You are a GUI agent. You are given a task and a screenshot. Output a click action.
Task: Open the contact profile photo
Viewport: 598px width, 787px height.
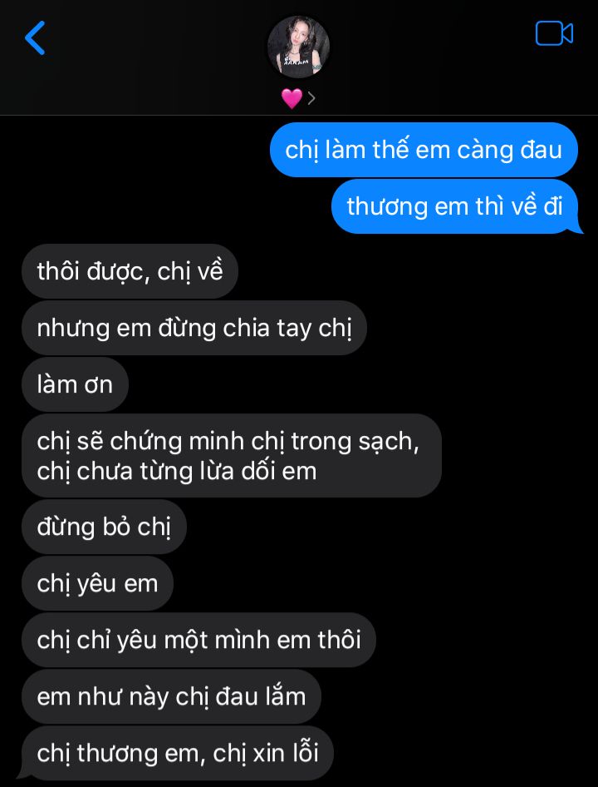pyautogui.click(x=299, y=46)
